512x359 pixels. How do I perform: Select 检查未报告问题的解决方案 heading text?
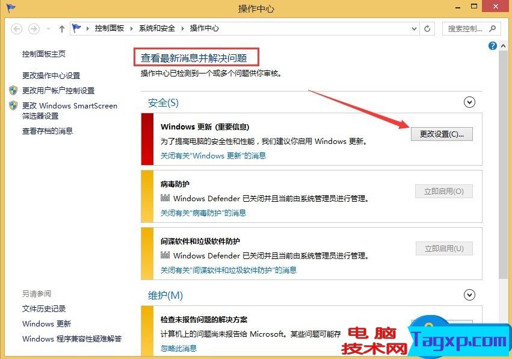[x=204, y=319]
